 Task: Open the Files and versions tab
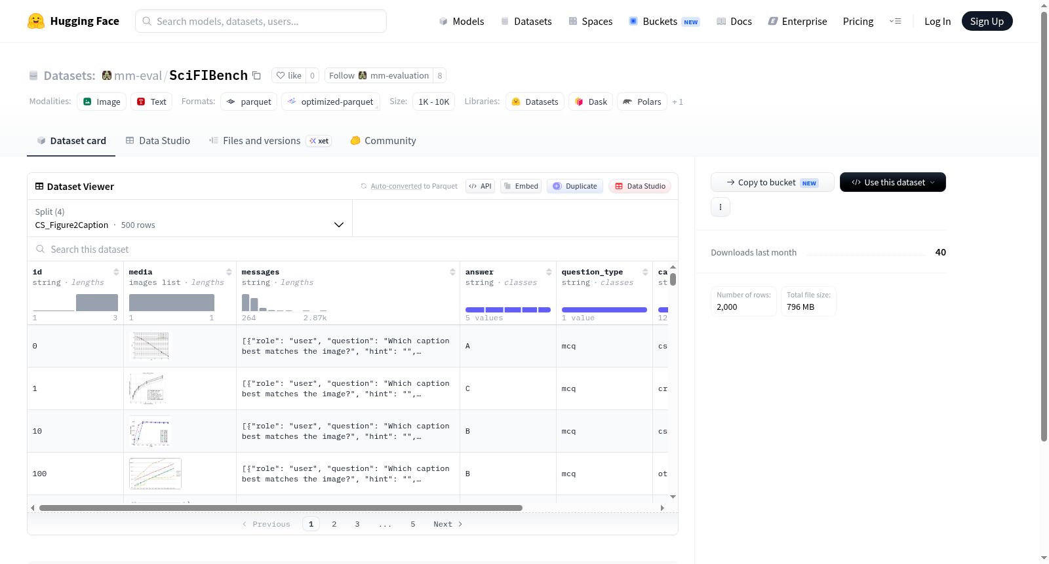pos(270,141)
